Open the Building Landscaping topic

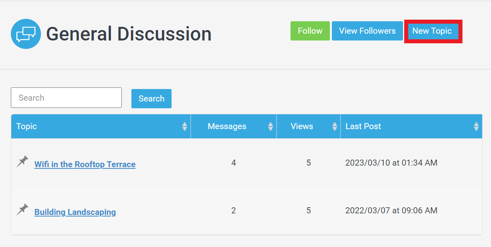pos(75,212)
